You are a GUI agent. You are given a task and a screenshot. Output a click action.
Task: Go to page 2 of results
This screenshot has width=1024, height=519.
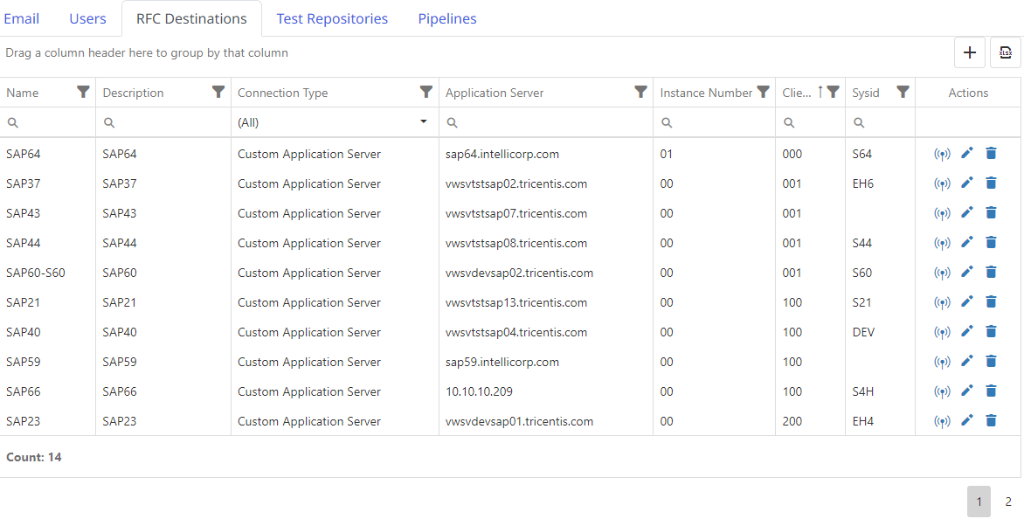coord(1008,502)
